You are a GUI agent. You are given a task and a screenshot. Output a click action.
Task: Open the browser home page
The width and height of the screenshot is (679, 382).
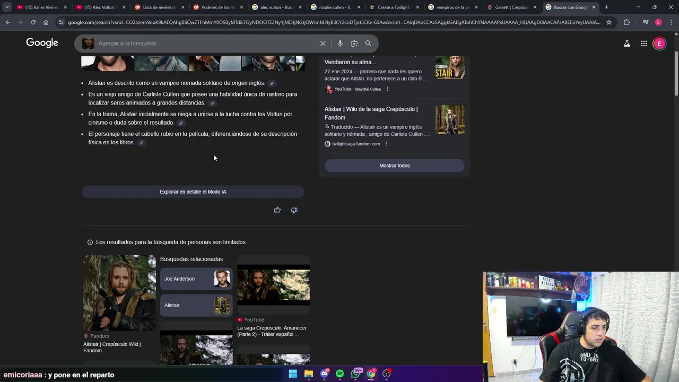point(46,22)
